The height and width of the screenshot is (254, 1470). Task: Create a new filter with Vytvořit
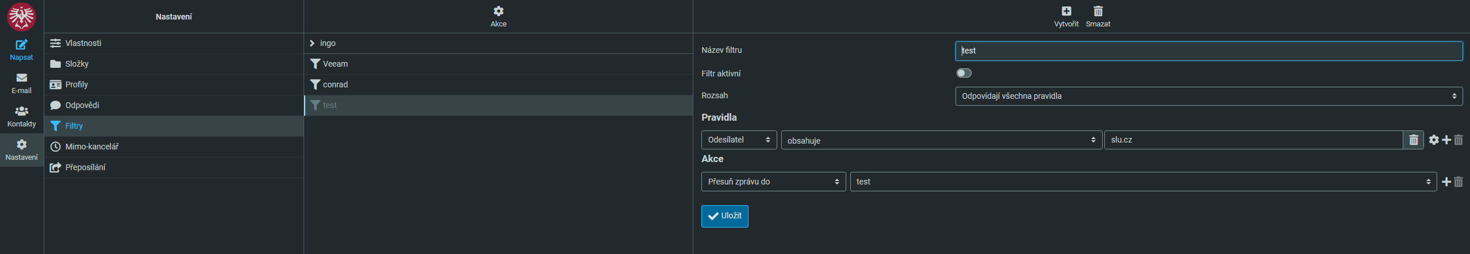(x=1066, y=16)
